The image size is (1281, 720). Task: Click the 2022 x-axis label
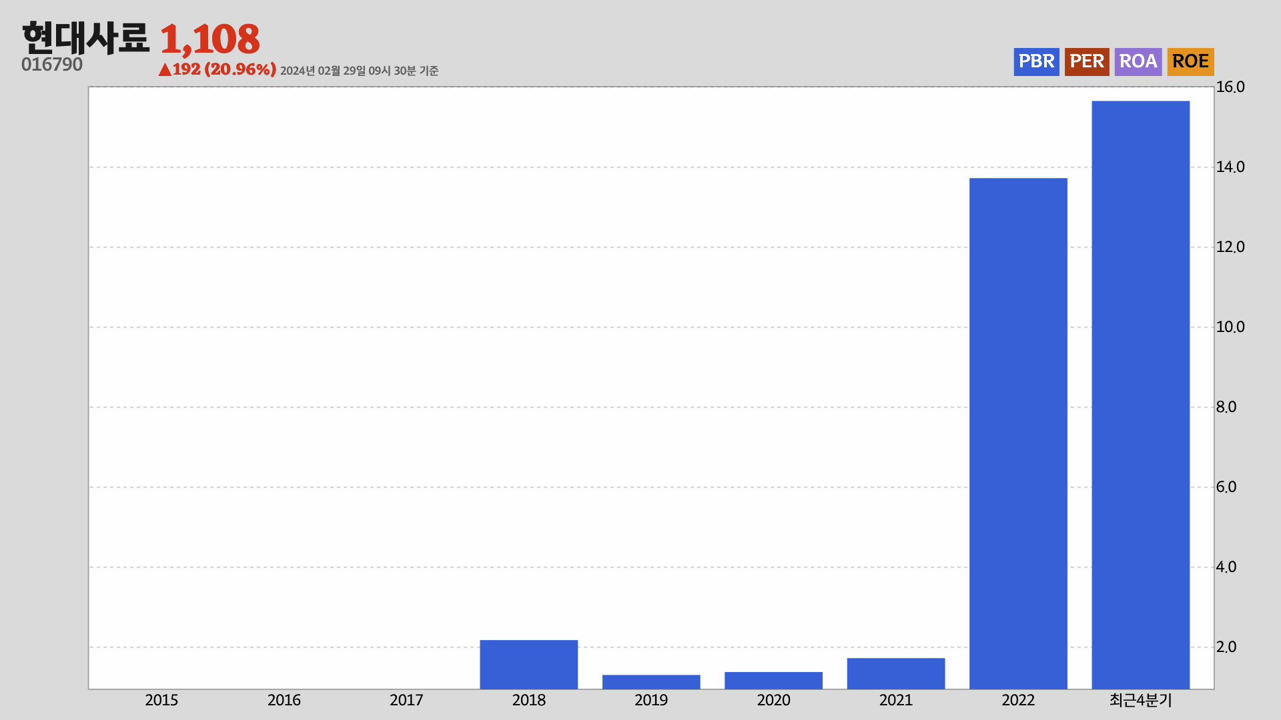(x=1018, y=700)
